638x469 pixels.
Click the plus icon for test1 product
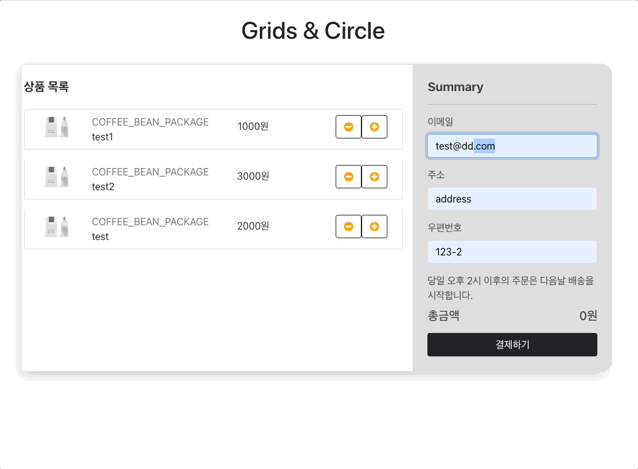coord(374,127)
